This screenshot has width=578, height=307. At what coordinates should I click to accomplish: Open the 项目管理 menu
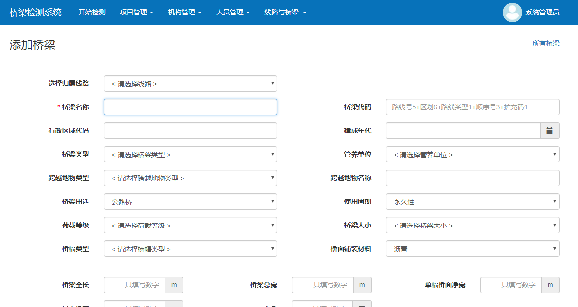click(137, 13)
